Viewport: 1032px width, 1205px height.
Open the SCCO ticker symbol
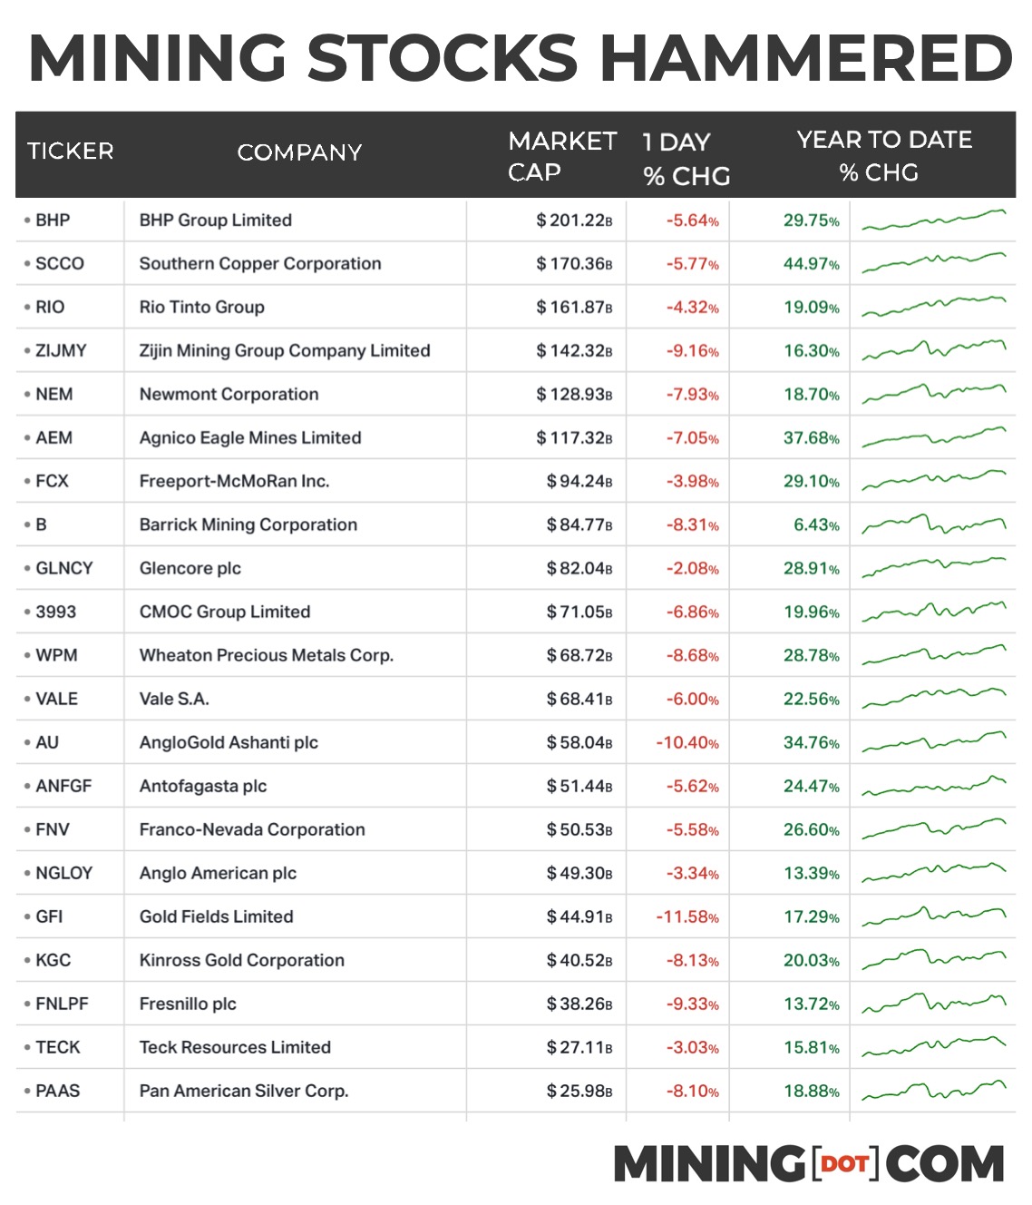coord(60,263)
